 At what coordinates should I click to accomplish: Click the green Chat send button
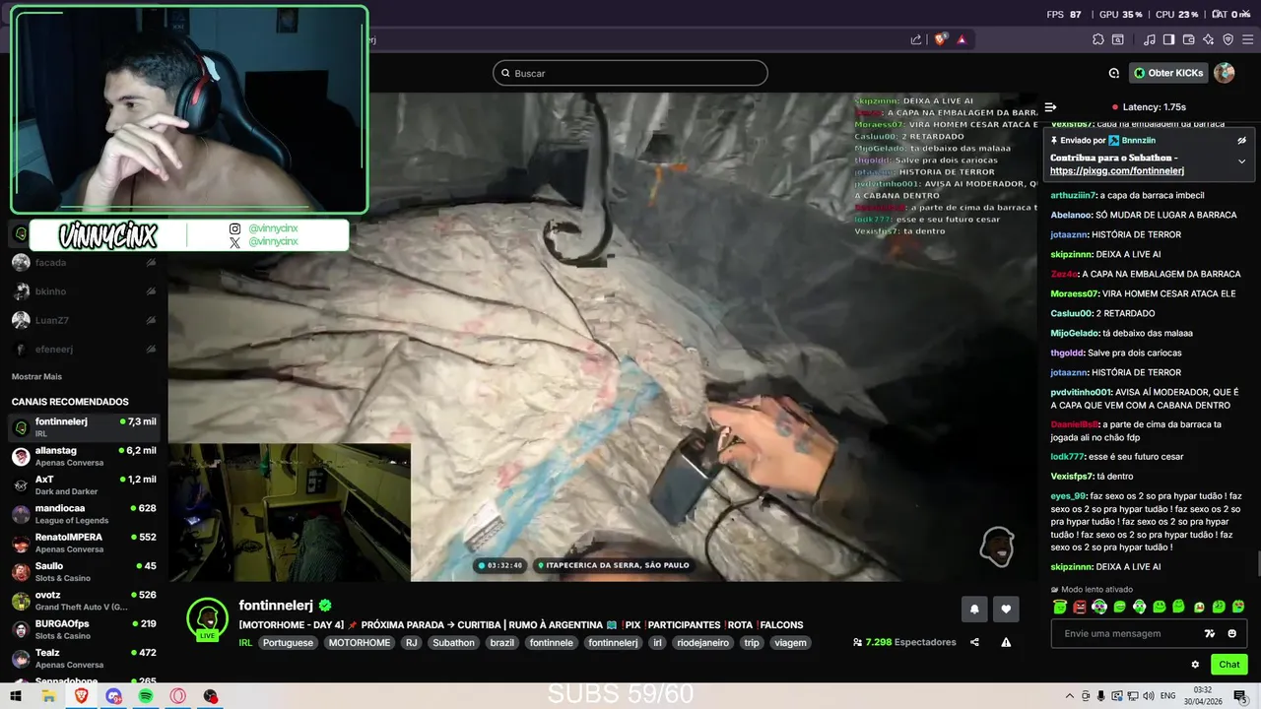1228,665
